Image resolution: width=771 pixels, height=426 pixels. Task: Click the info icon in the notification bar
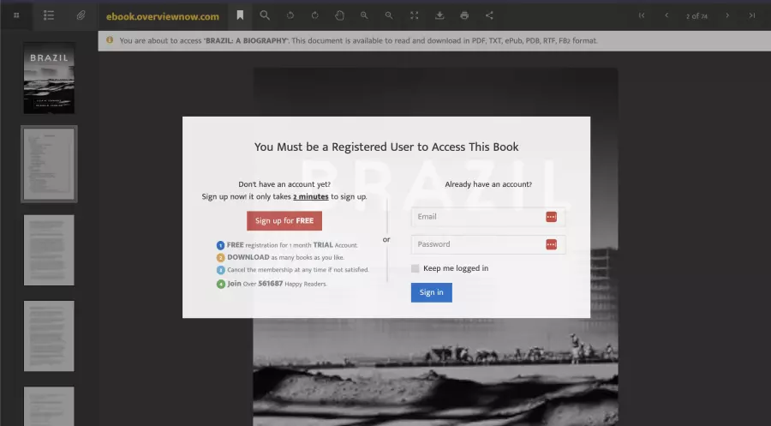(x=110, y=39)
